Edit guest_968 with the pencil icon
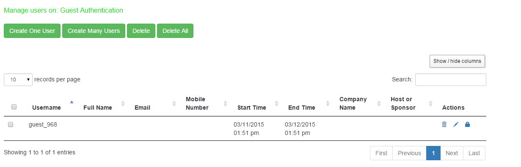 click(456, 124)
